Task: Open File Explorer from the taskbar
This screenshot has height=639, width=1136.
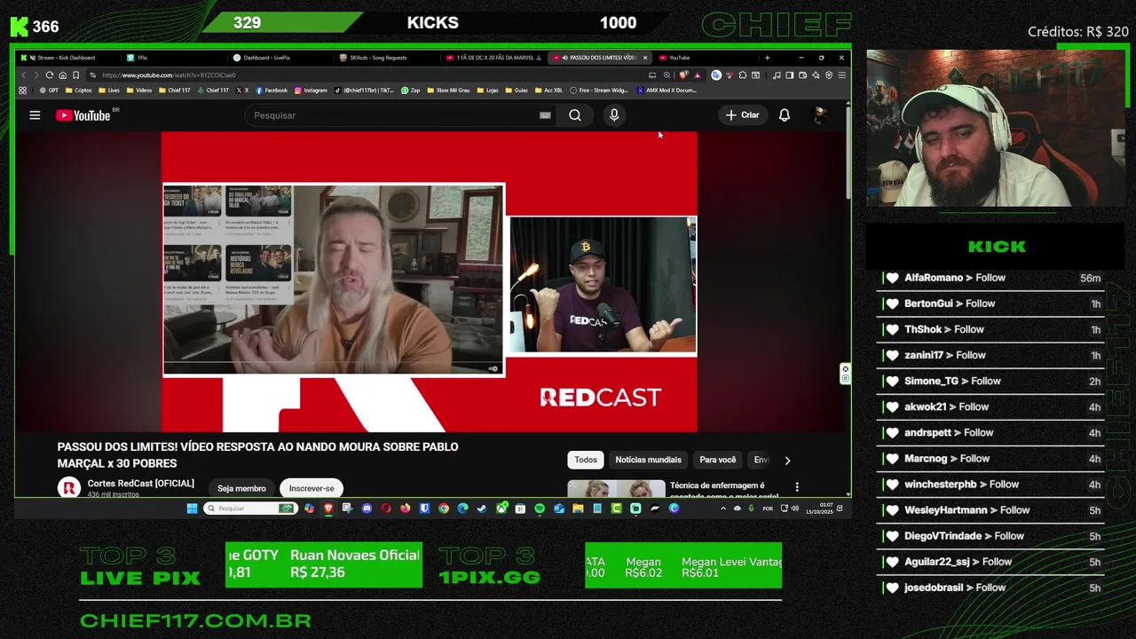Action: tap(578, 509)
